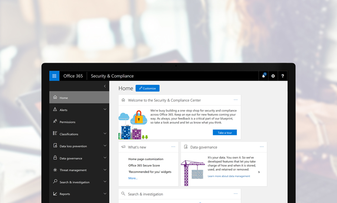Image resolution: width=337 pixels, height=203 pixels.
Task: Expand the Search & investigation sidebar chevron
Action: (105, 181)
